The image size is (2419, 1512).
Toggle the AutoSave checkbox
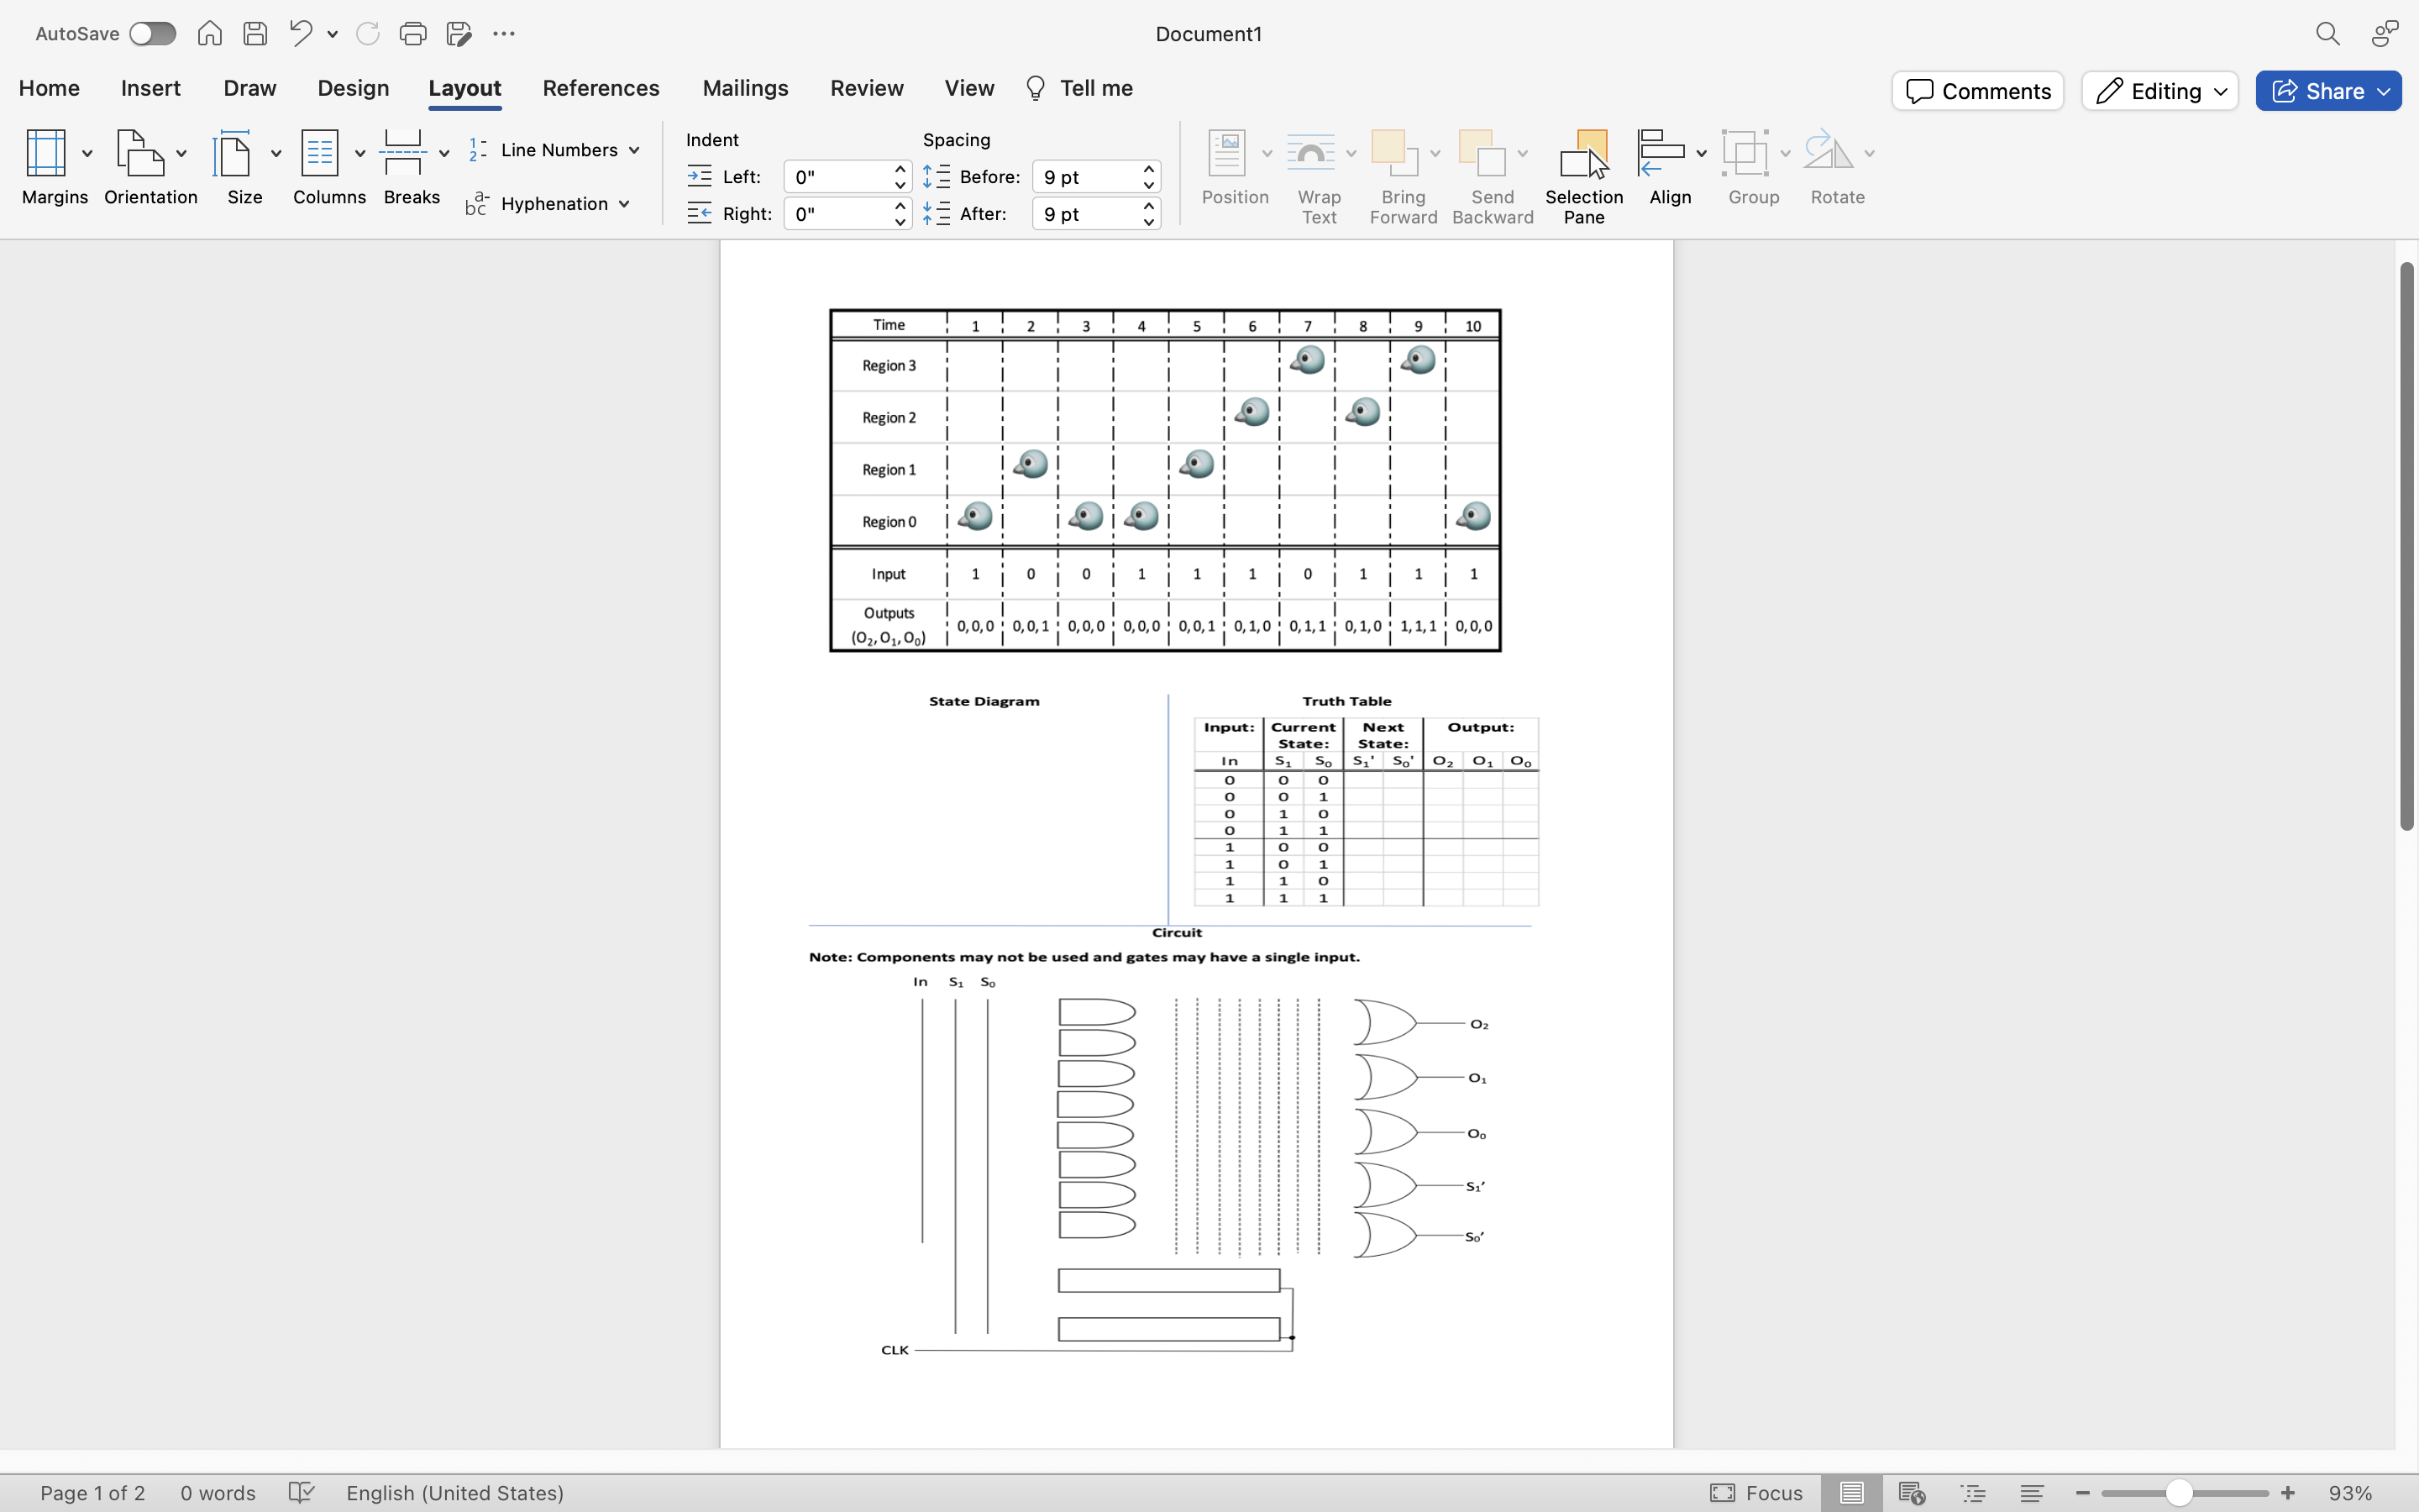pyautogui.click(x=151, y=31)
